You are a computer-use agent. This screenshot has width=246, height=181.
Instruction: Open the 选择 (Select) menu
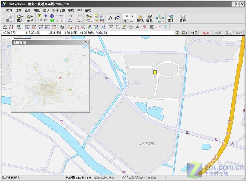coord(18,10)
